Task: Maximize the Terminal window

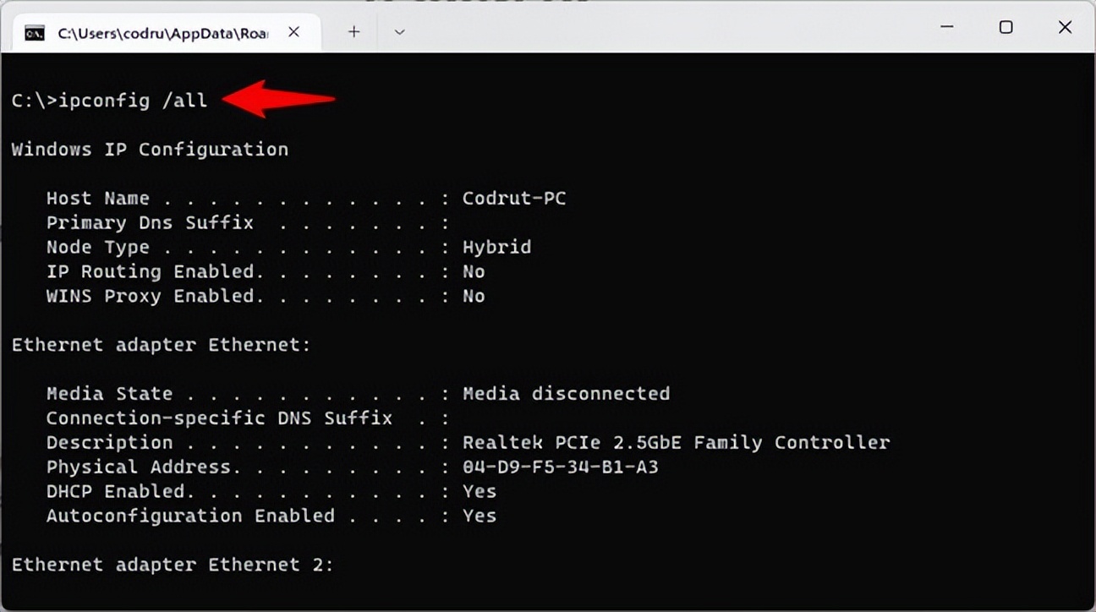Action: pyautogui.click(x=1006, y=27)
